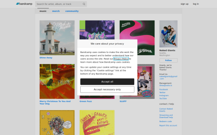
Task: Click the contact / help heading
Action: coord(167,104)
